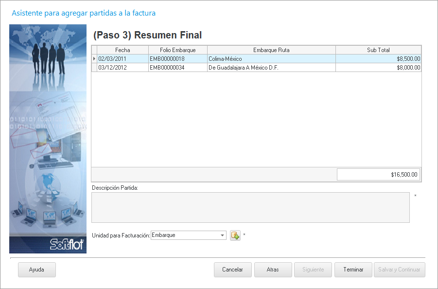Select the $8,000.00 subtotal cell
Viewport: 438px width, 289px height.
[x=378, y=68]
